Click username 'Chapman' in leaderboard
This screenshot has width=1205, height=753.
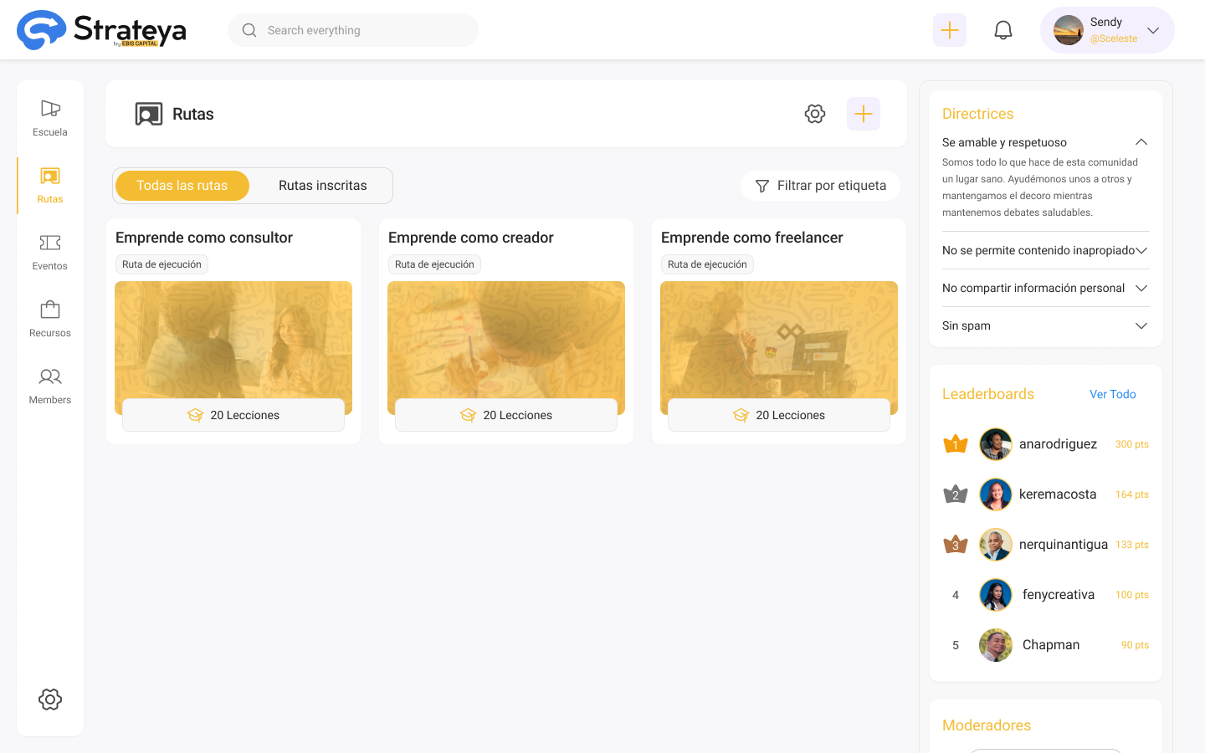pos(1051,645)
